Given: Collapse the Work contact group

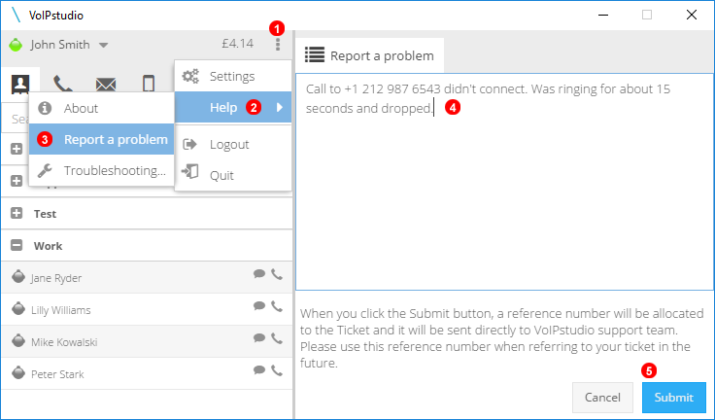Looking at the screenshot, I should [x=17, y=245].
